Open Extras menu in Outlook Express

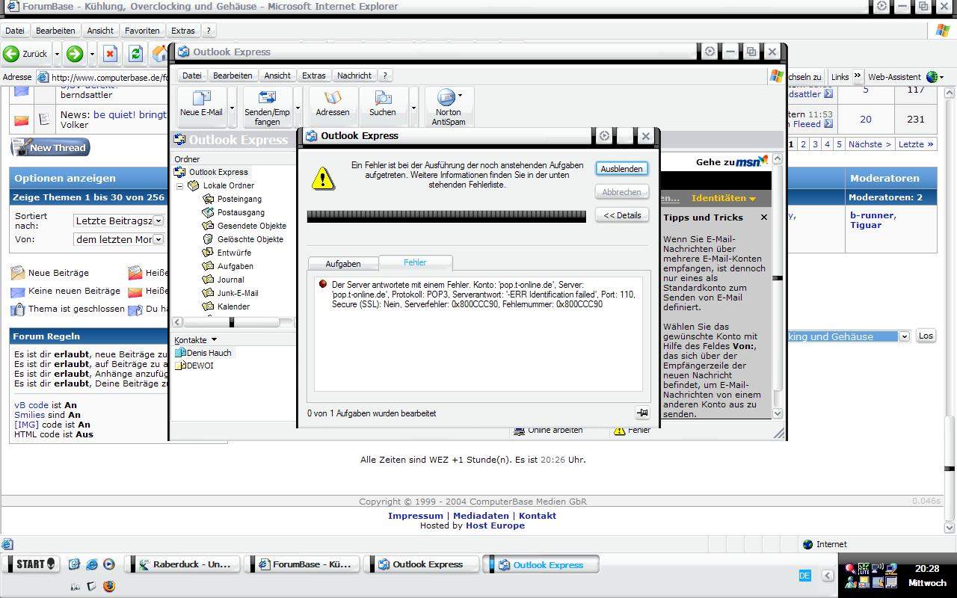[x=314, y=75]
